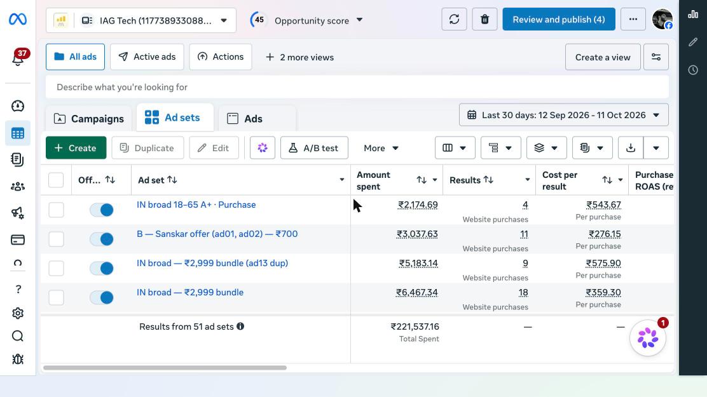Viewport: 707px width, 397px height.
Task: Open Campaigns table grid icon in sidebar
Action: click(x=18, y=133)
